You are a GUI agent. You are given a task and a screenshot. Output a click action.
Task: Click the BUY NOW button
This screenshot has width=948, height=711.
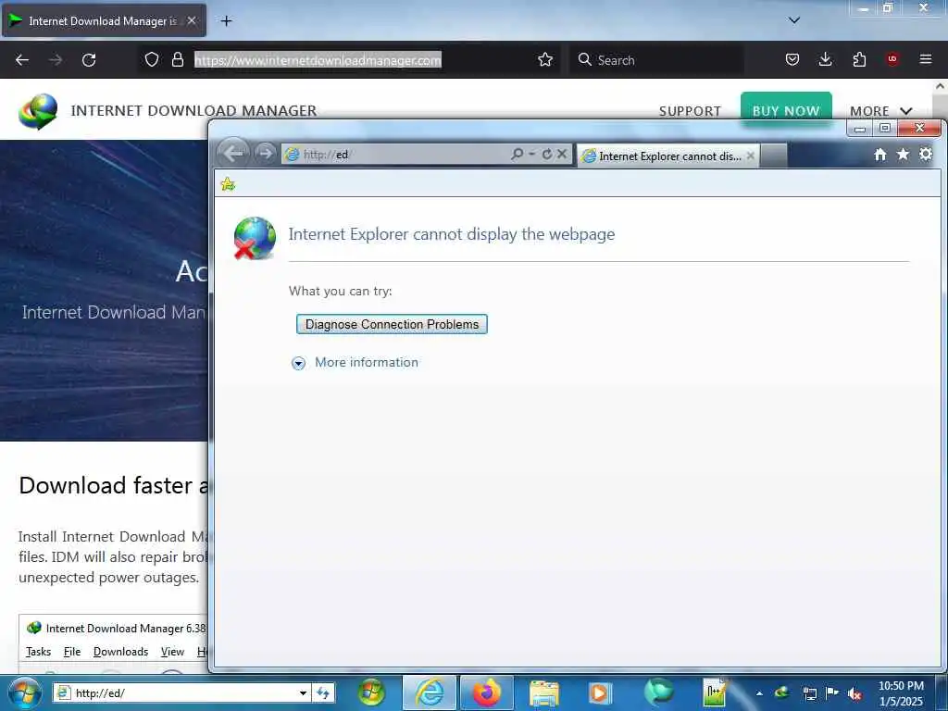tap(786, 110)
